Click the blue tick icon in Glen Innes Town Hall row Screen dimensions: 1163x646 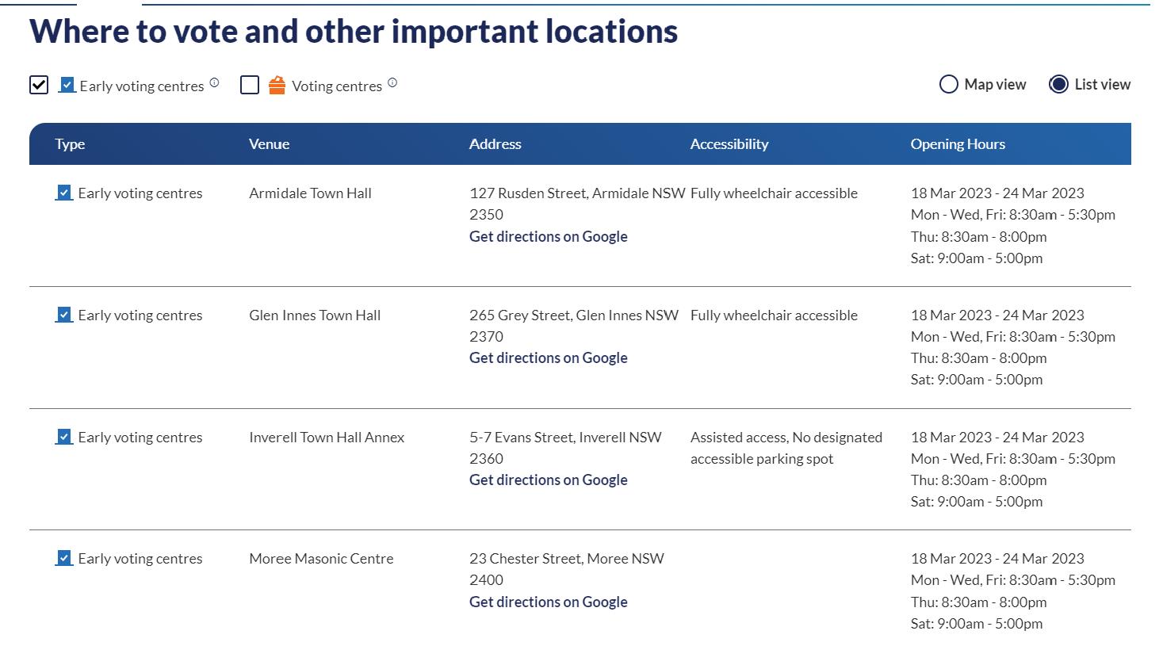click(64, 314)
